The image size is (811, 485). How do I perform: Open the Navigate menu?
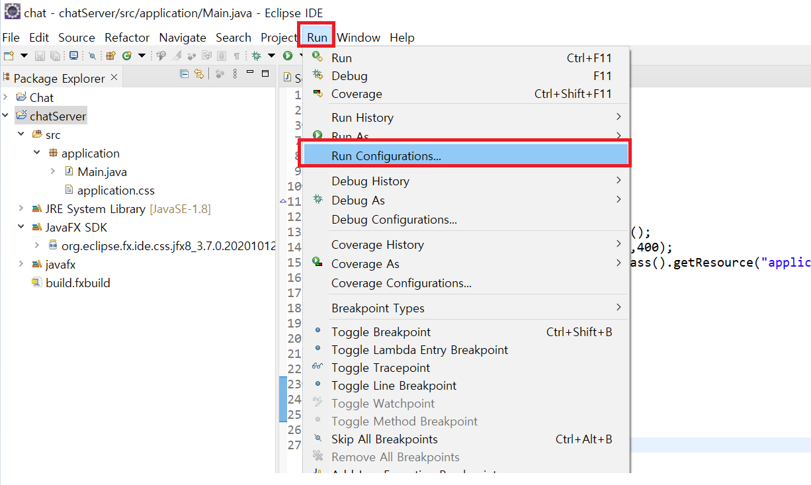183,38
